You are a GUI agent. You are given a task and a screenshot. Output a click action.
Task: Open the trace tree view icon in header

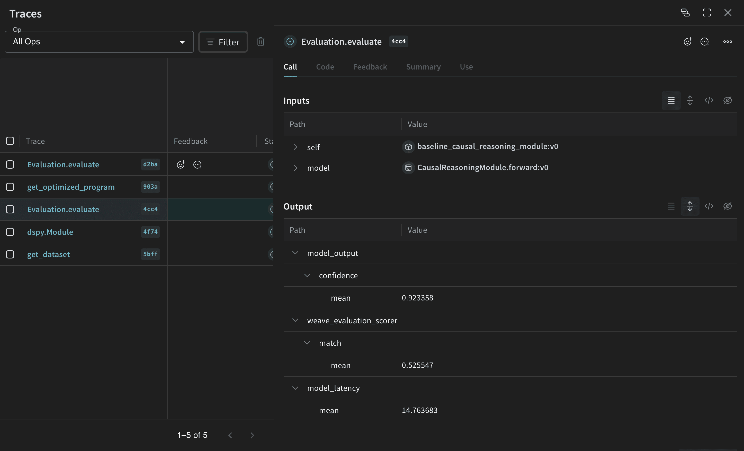point(685,12)
